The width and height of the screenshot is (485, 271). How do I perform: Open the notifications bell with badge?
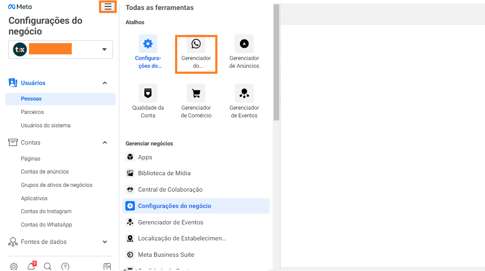31,266
